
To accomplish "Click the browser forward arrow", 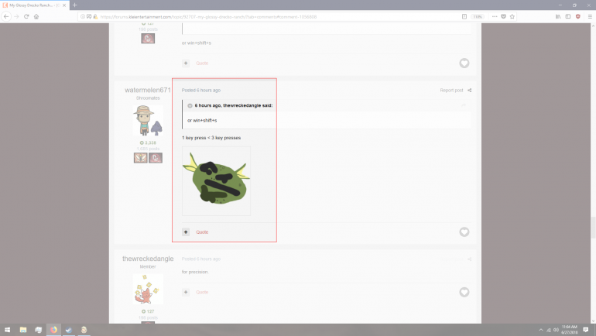I will (x=16, y=17).
